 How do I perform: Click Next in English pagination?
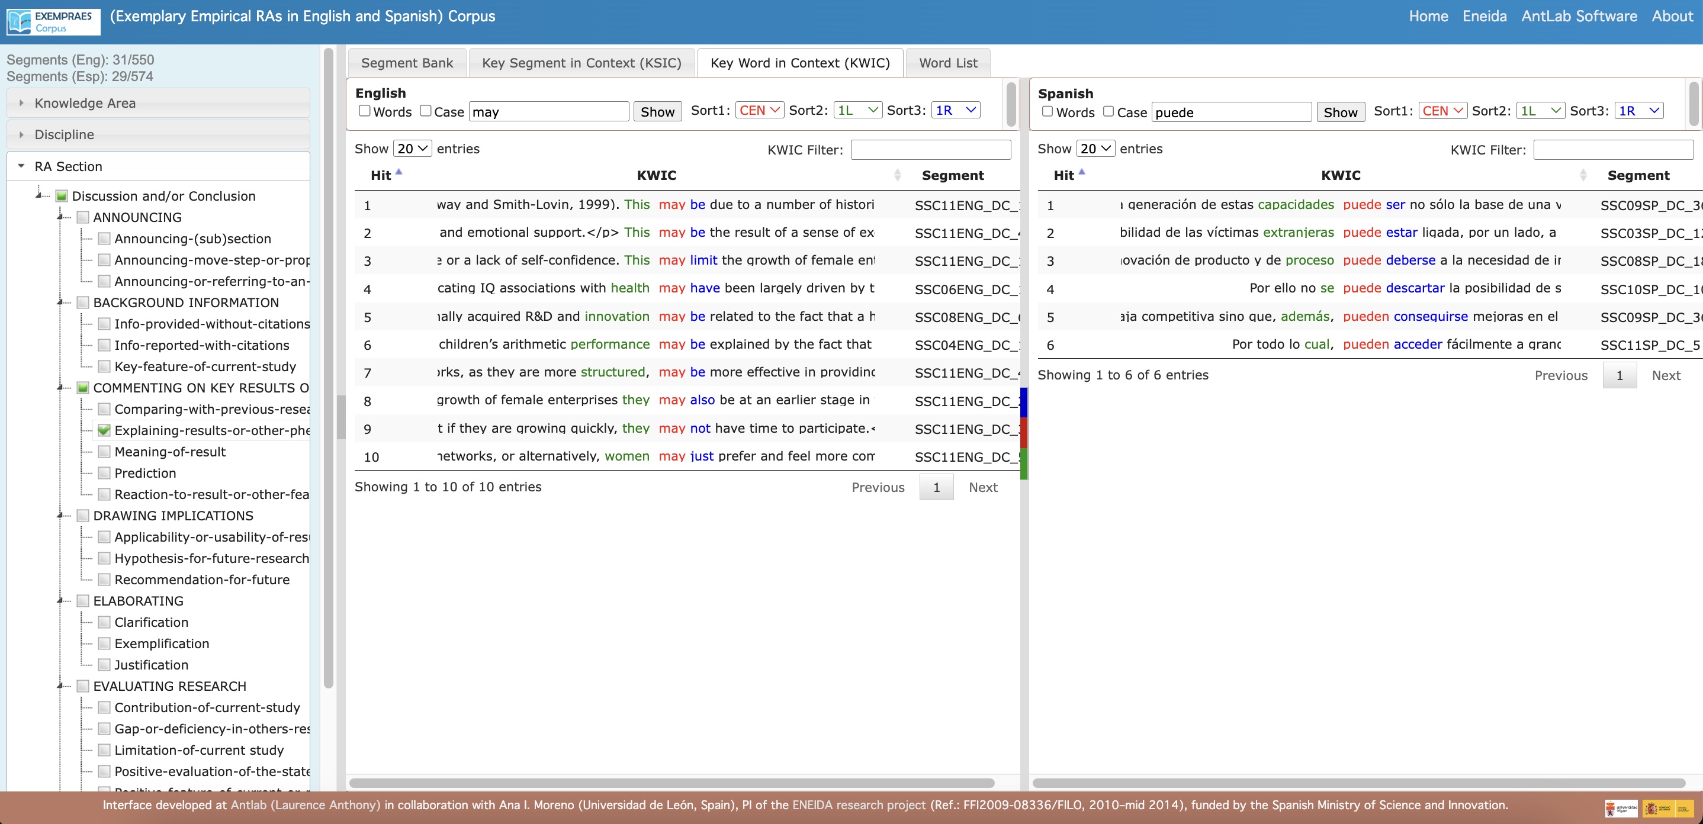(x=982, y=487)
